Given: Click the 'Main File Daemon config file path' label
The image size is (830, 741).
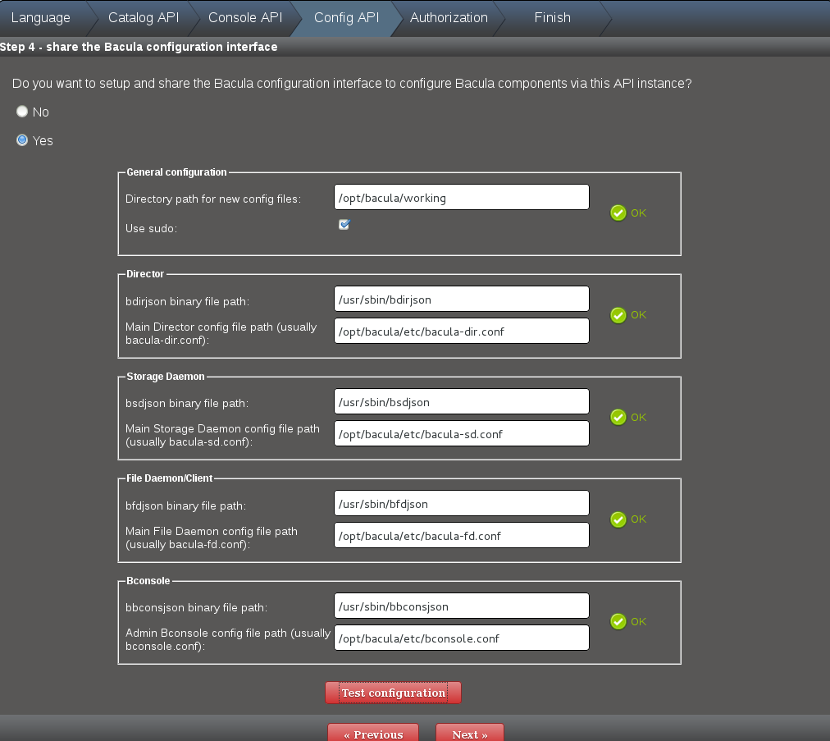Looking at the screenshot, I should (212, 537).
